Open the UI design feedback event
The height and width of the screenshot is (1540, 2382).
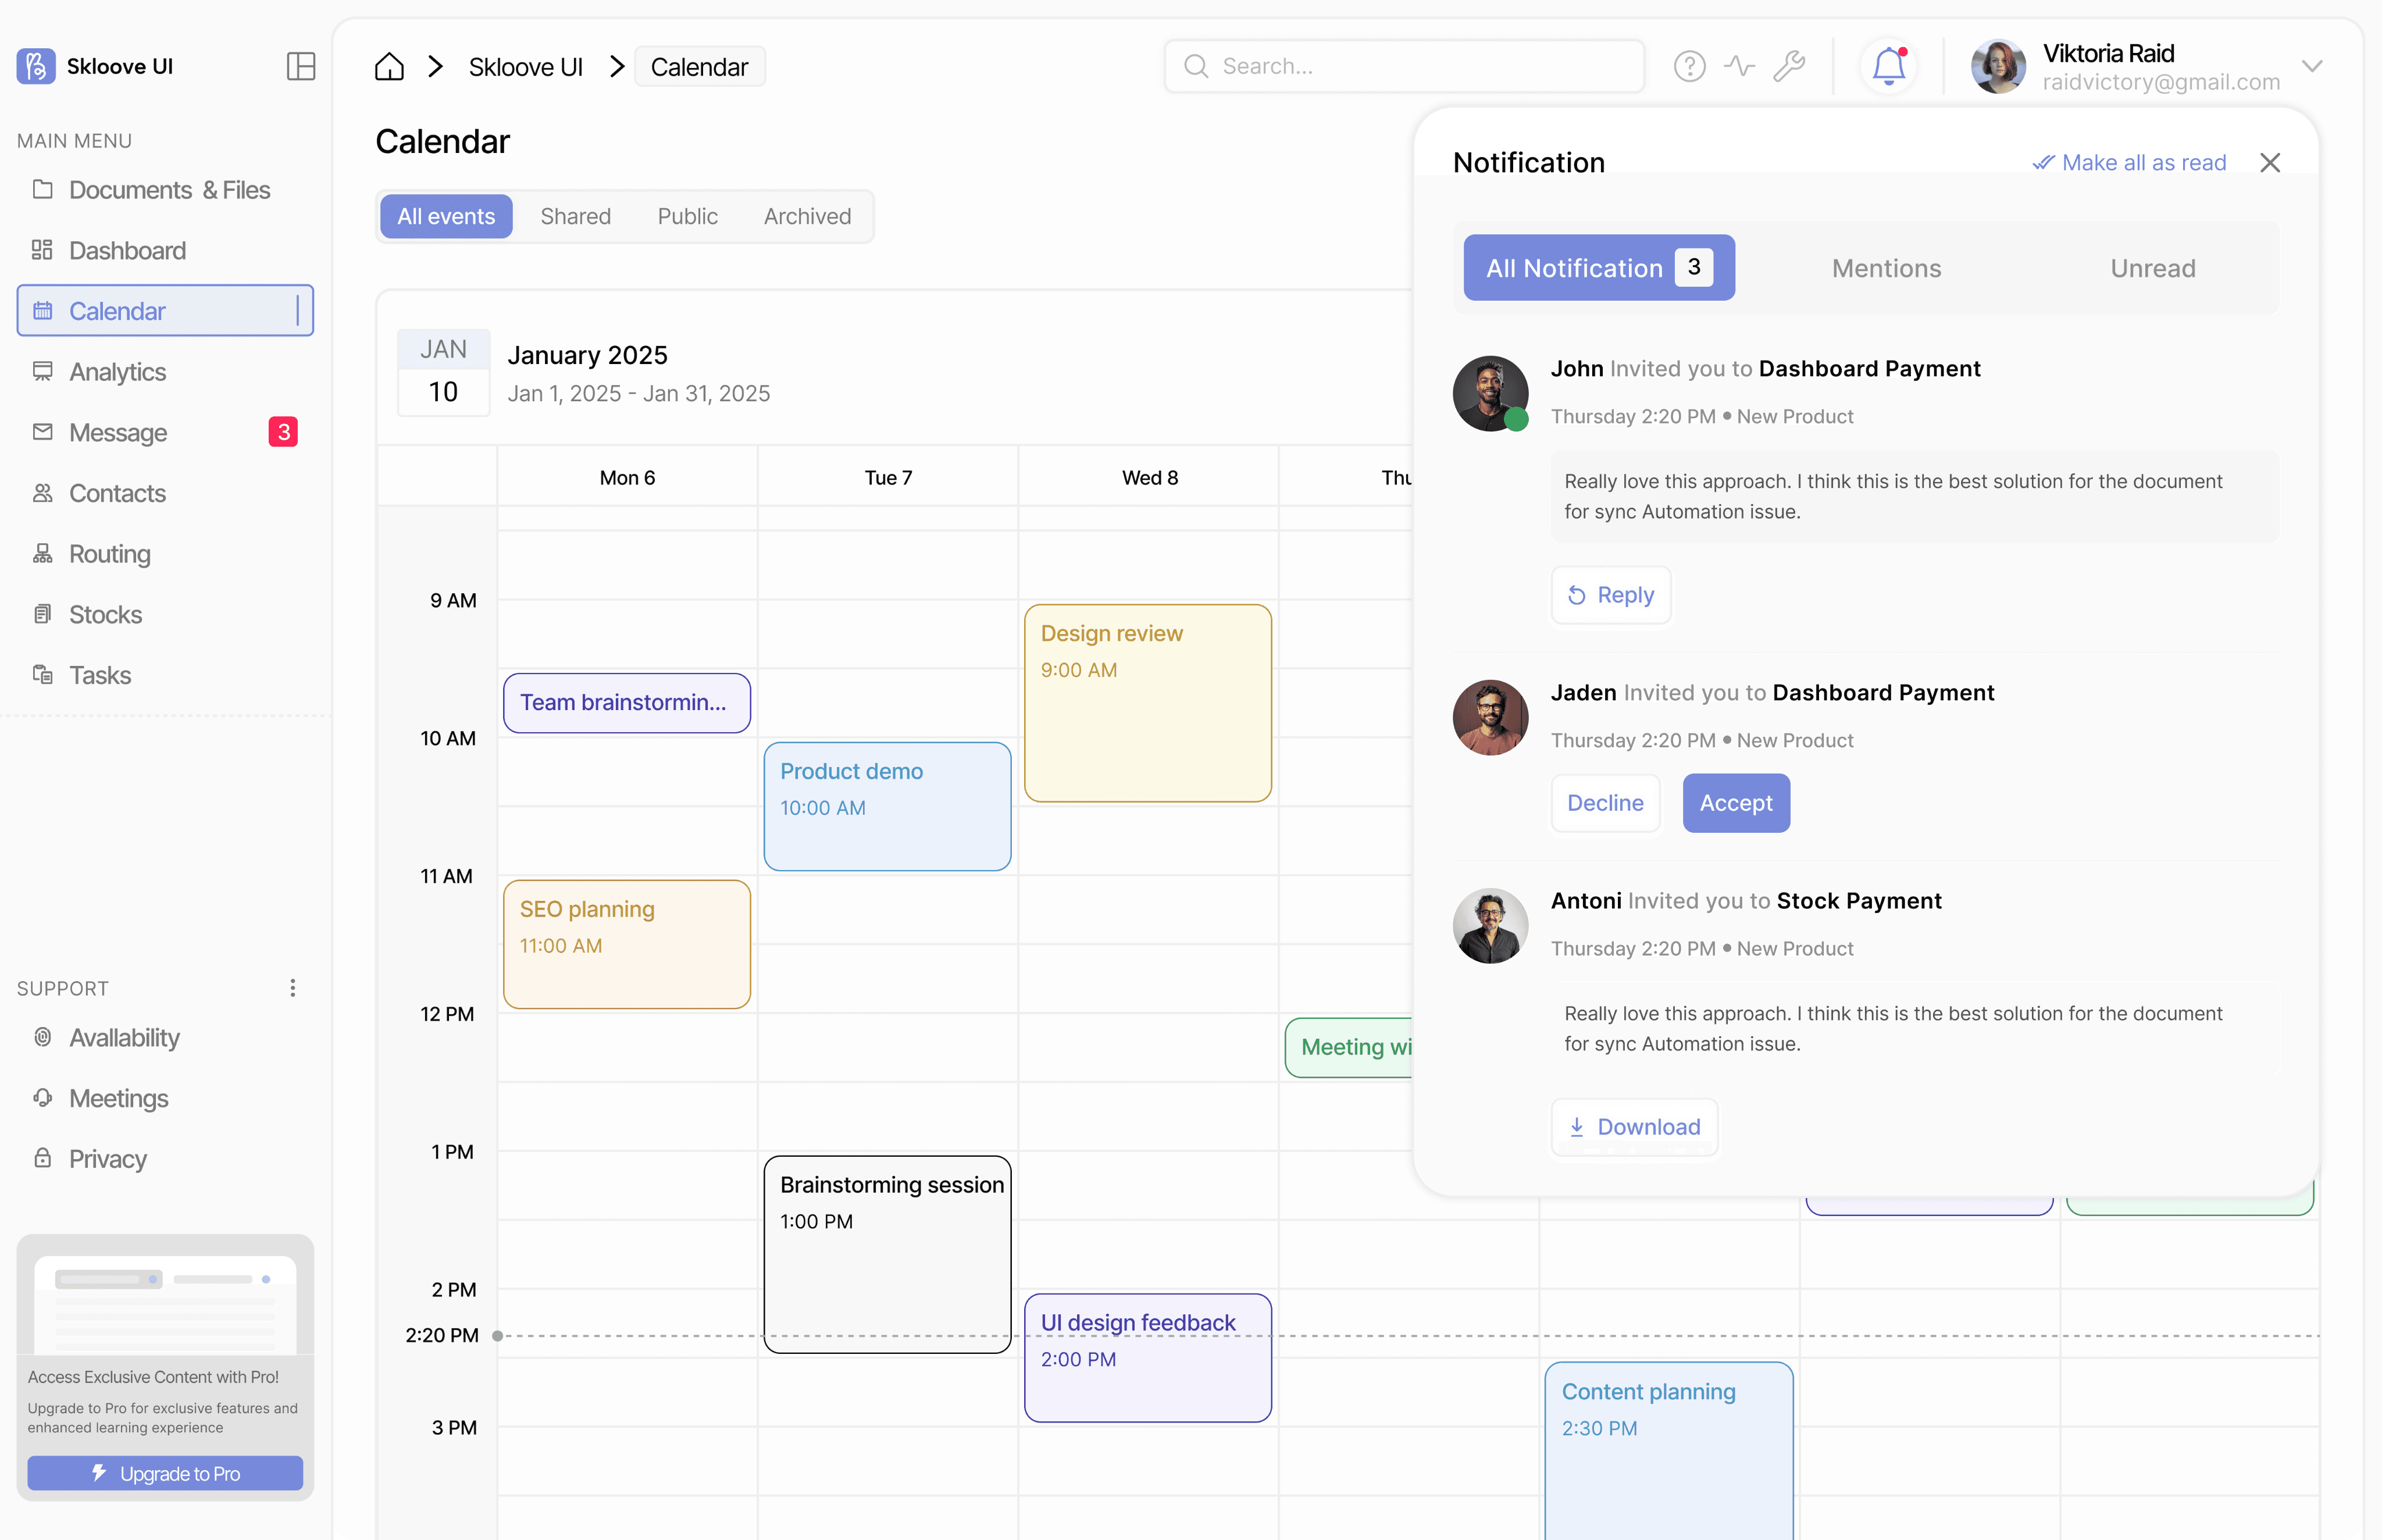tap(1148, 1358)
